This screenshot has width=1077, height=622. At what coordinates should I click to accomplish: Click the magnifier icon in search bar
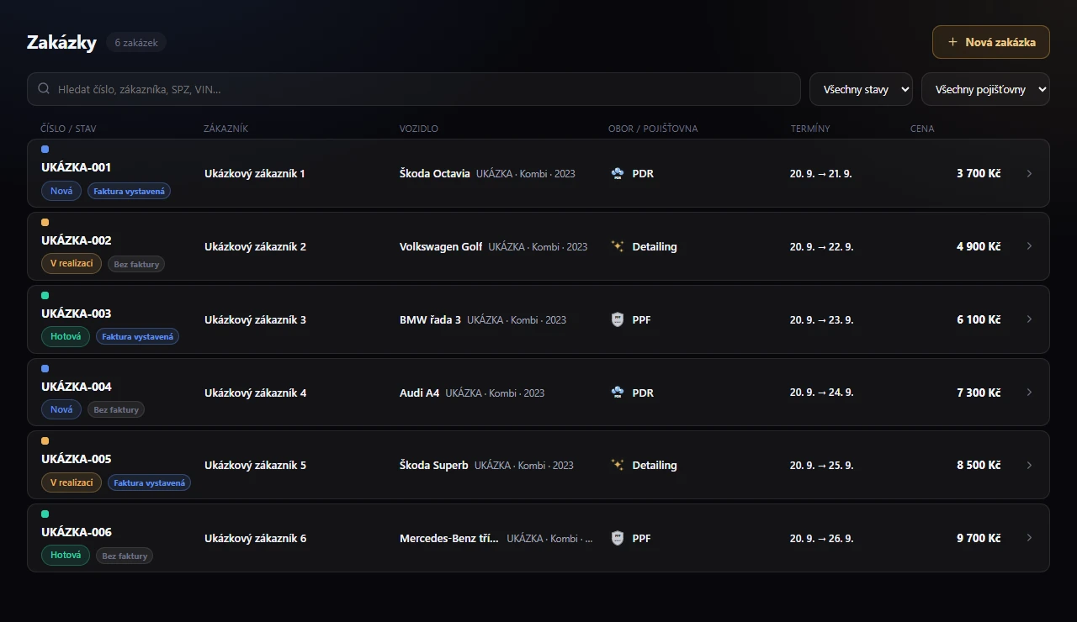tap(44, 88)
